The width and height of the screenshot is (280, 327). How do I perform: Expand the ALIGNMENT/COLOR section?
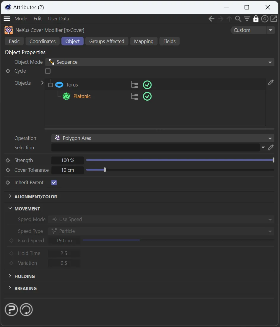click(35, 197)
